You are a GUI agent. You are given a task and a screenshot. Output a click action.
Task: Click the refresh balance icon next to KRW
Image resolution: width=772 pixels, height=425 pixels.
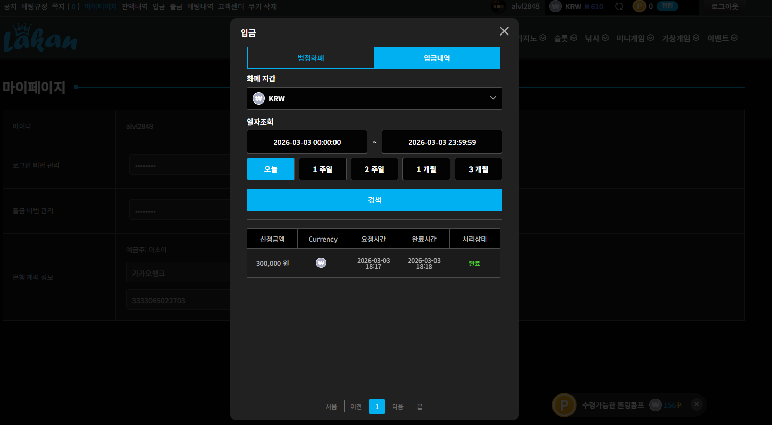[x=619, y=7]
